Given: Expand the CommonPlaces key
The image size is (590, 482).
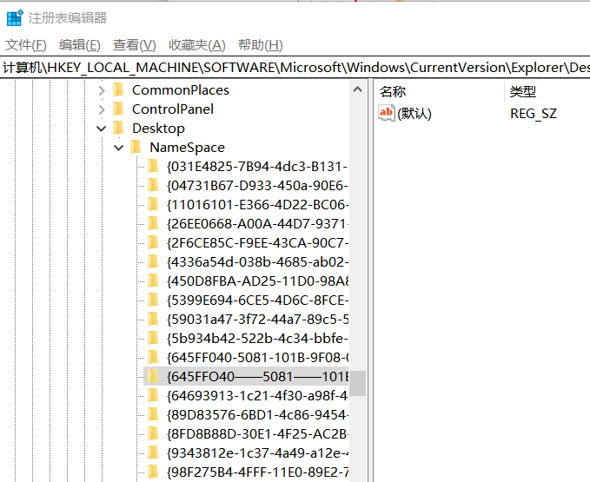Looking at the screenshot, I should tap(101, 90).
